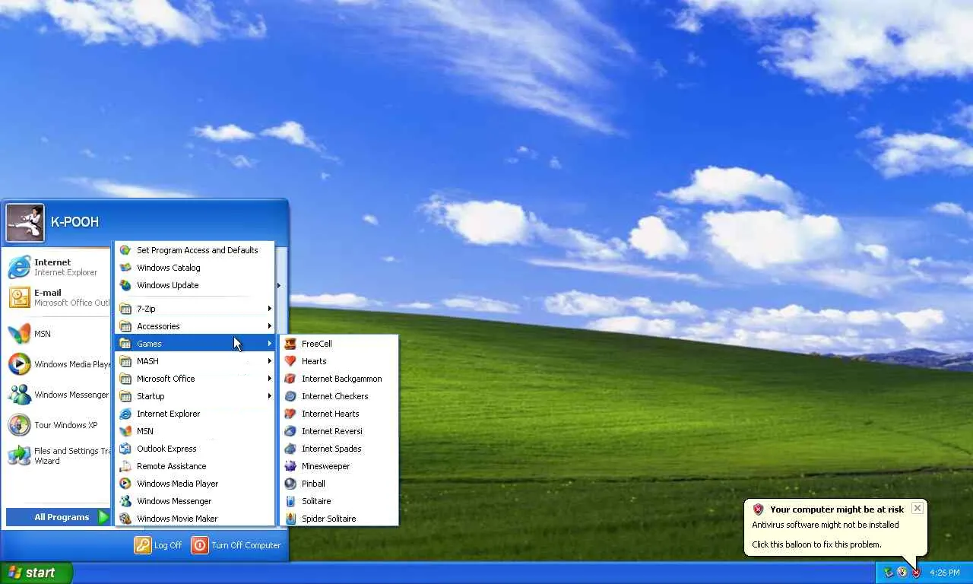This screenshot has height=584, width=973.
Task: Click the Internet Reversi icon
Action: click(290, 431)
